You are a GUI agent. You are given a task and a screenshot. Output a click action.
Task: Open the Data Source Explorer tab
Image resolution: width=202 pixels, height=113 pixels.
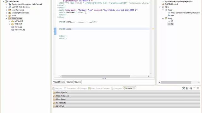[99, 89]
